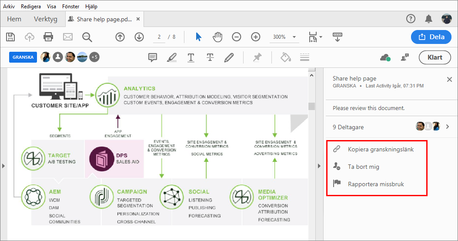Click Rapportera missbruk
The width and height of the screenshot is (458, 241).
click(x=377, y=184)
